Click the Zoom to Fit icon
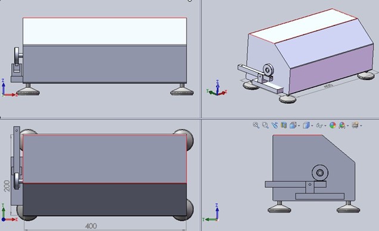379x231 pixels. coord(256,125)
